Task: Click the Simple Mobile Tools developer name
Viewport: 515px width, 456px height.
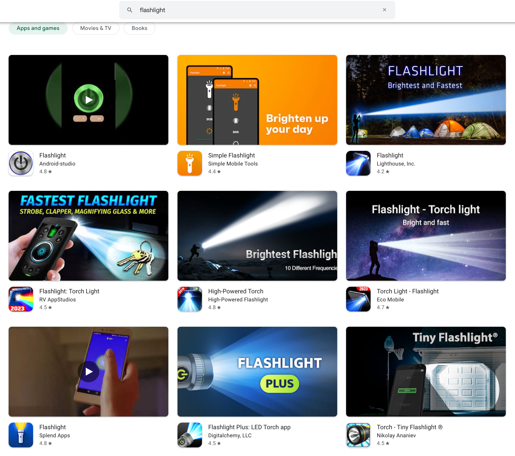Action: point(233,164)
